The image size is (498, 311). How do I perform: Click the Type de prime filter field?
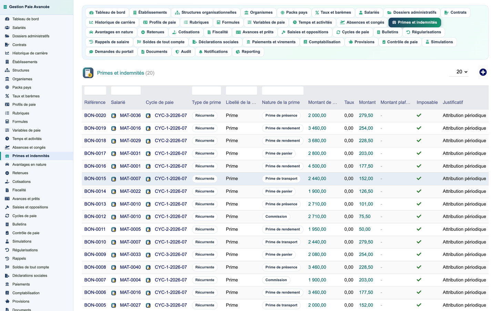(x=206, y=91)
